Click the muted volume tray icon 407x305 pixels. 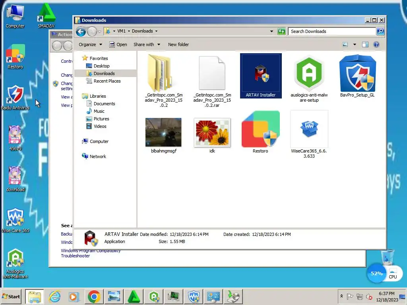click(369, 296)
